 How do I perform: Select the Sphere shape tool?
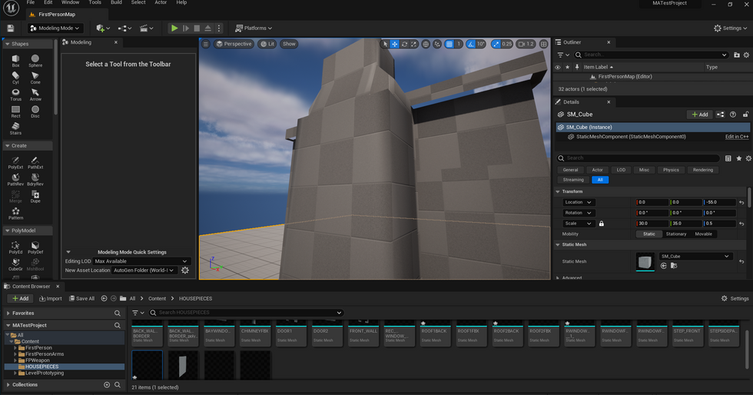(35, 59)
